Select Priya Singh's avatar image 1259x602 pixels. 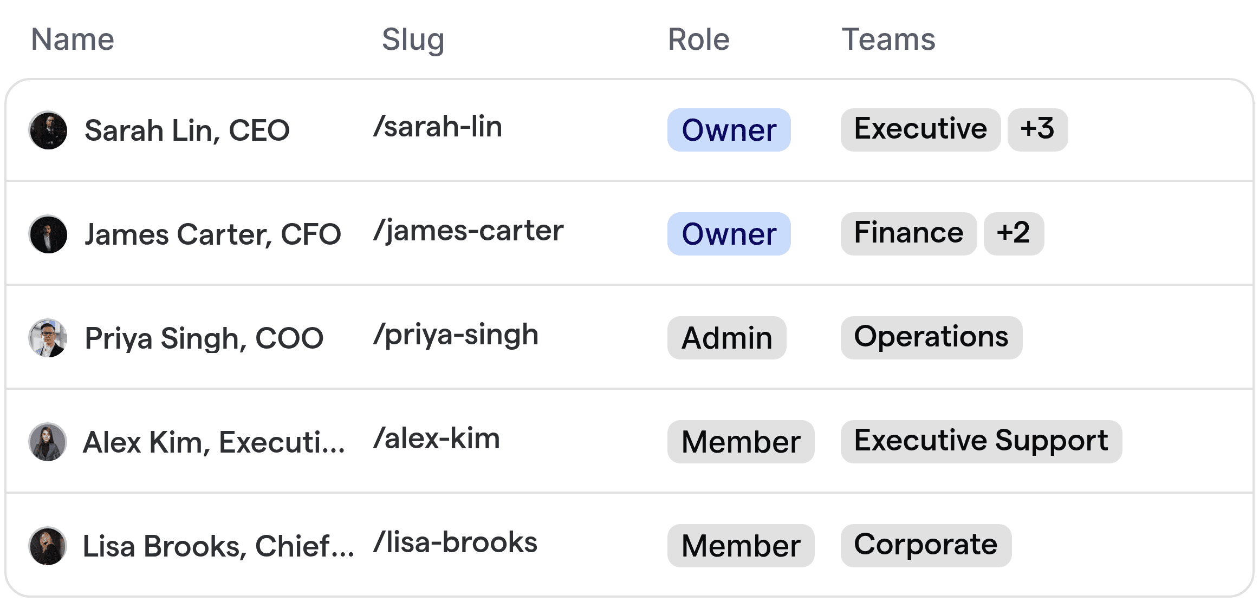pos(48,338)
